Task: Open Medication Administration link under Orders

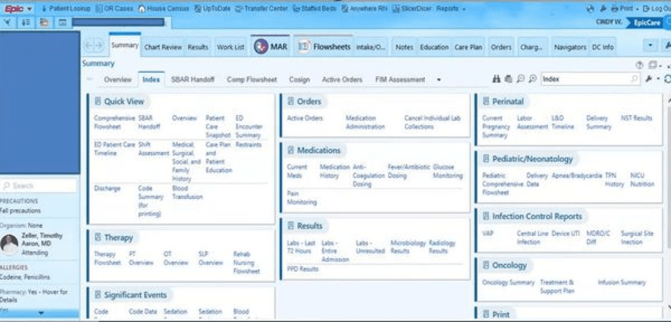Action: coord(365,122)
